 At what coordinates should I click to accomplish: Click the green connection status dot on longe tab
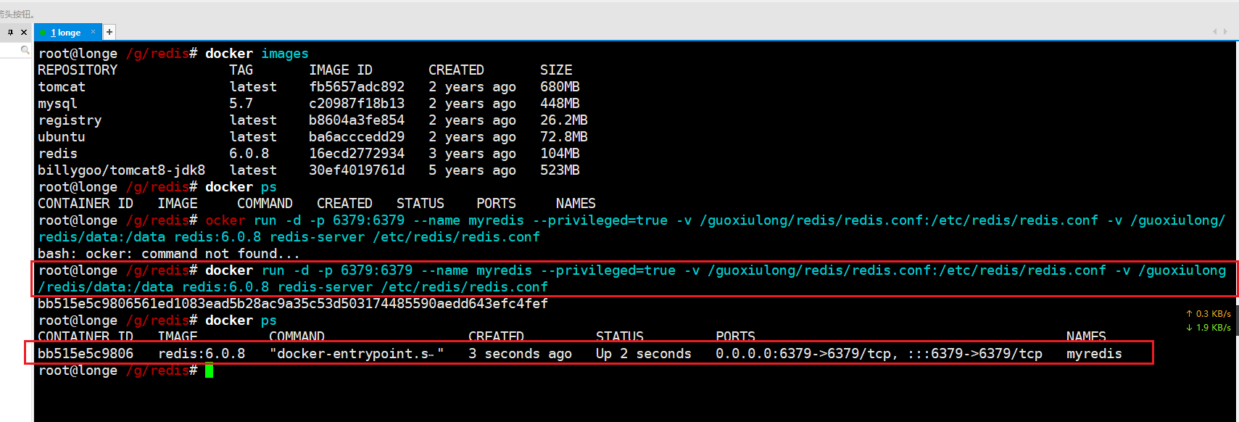point(43,33)
